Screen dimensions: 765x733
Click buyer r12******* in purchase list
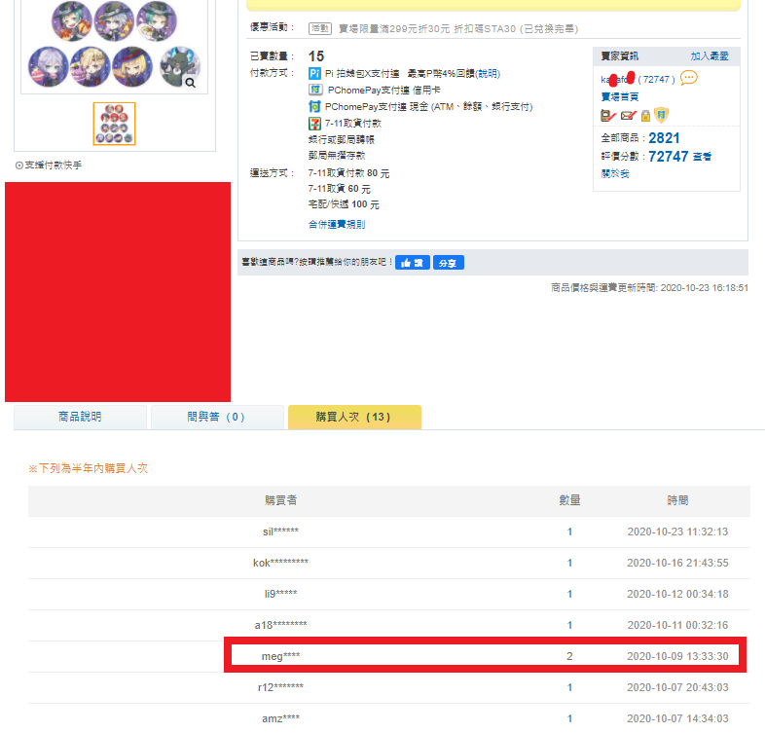click(280, 687)
